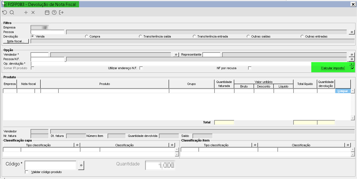Screen dimensions: 357x179
Task: Toggle Calcular imposto checkbox
Action: [x=352, y=68]
